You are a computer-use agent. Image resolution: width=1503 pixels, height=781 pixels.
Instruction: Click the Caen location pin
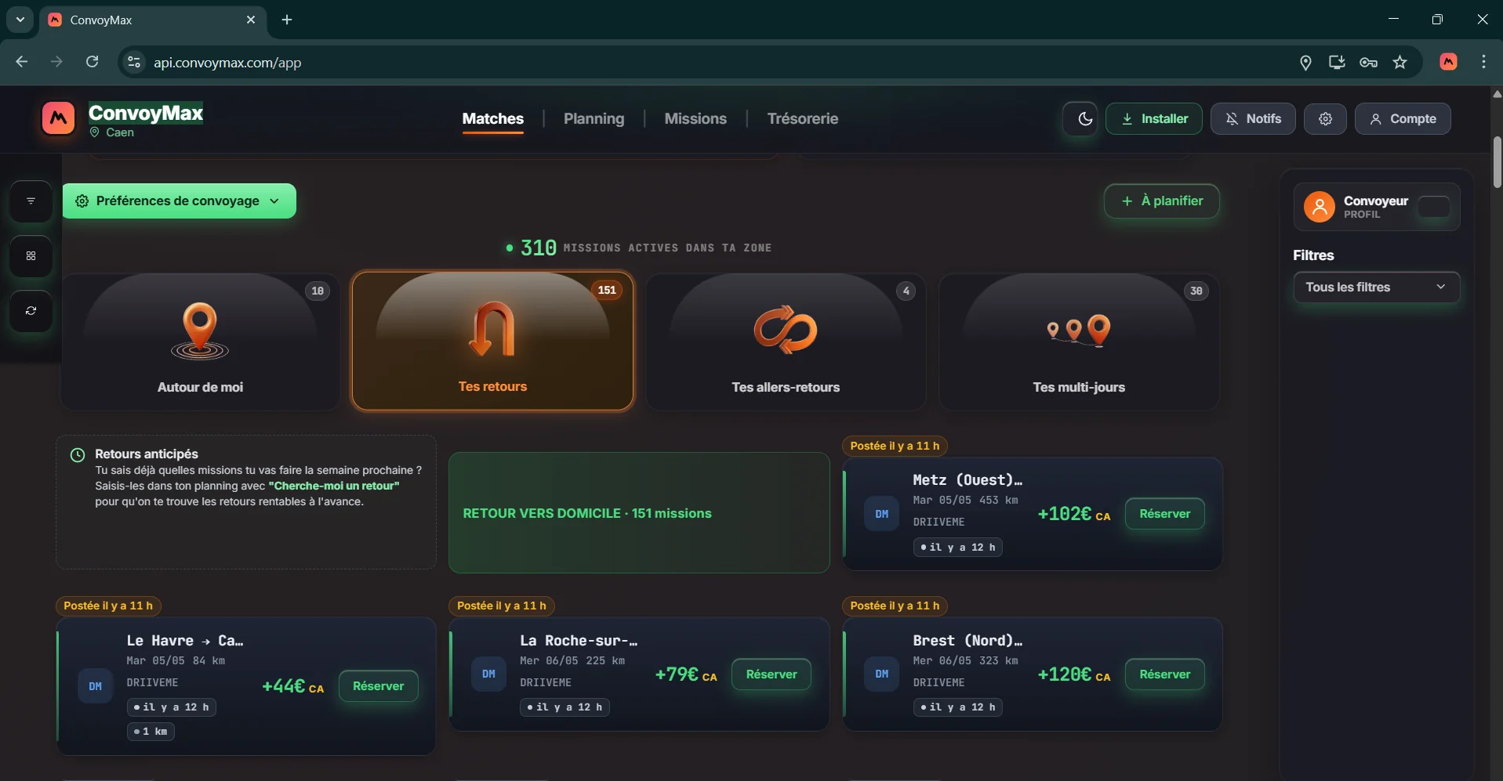(x=95, y=132)
